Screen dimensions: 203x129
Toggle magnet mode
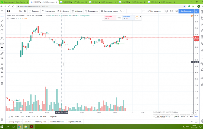point(2,64)
